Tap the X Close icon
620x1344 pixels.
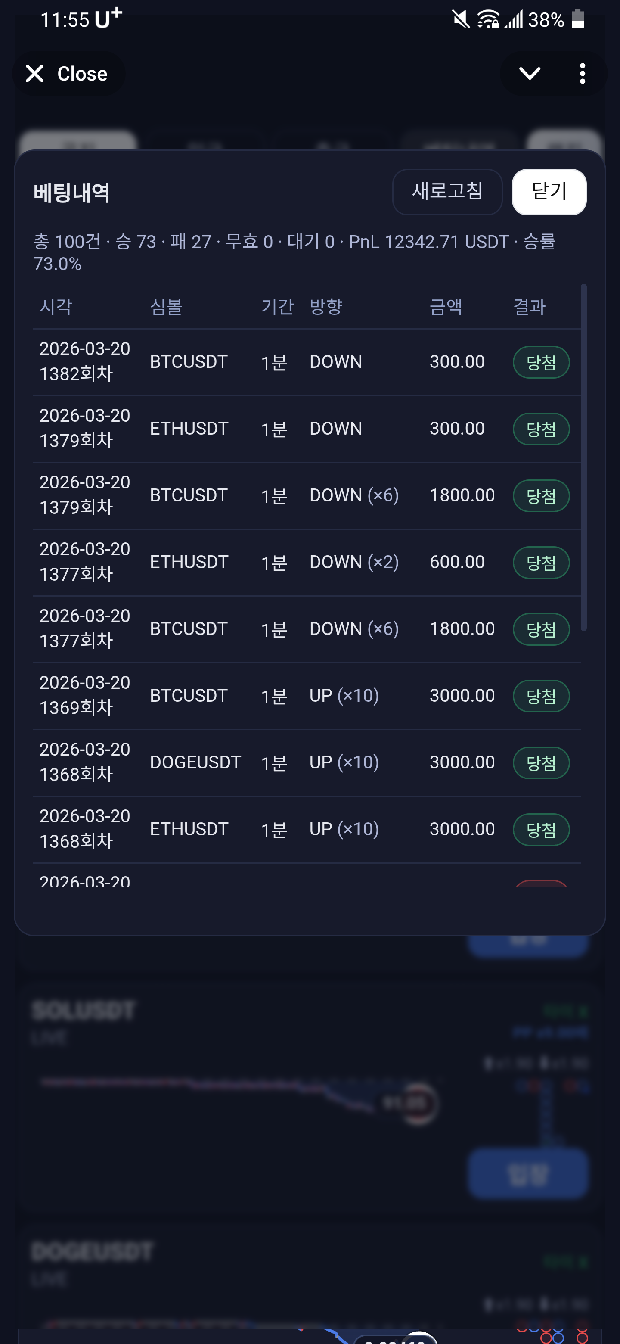pyautogui.click(x=35, y=74)
